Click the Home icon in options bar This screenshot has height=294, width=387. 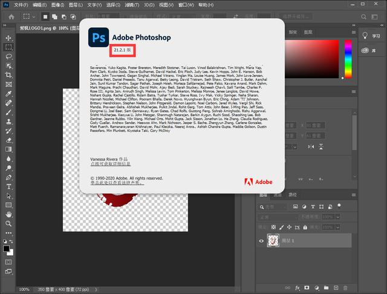(x=11, y=17)
